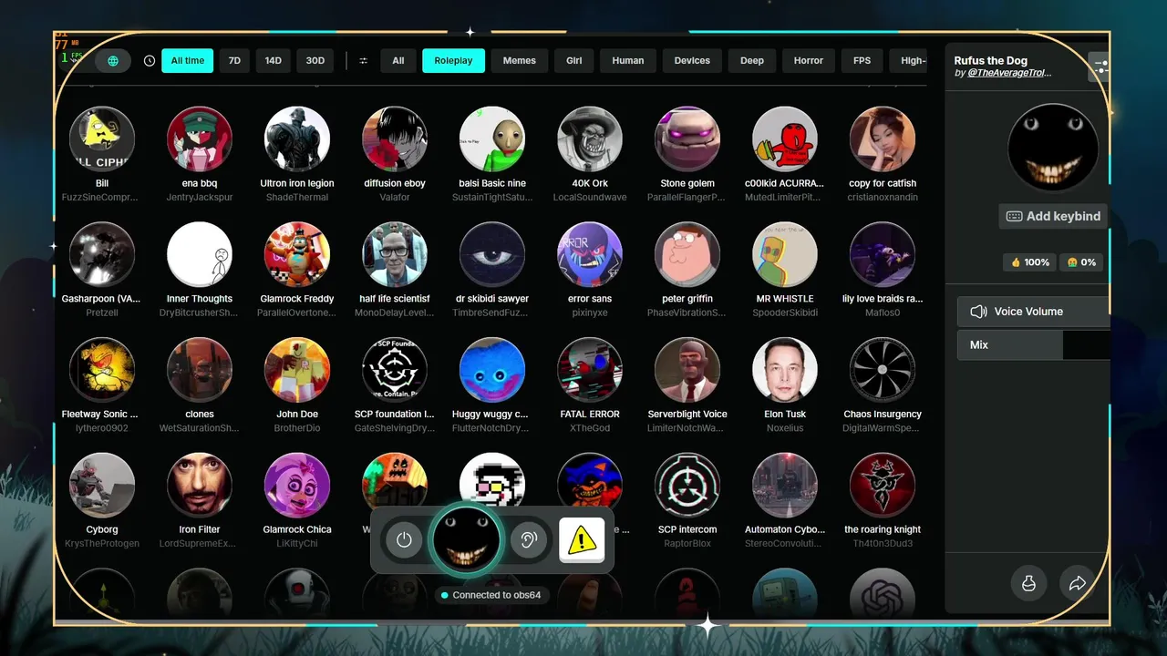This screenshot has width=1167, height=656.
Task: Choose the Iron Filter voice
Action: (x=200, y=486)
